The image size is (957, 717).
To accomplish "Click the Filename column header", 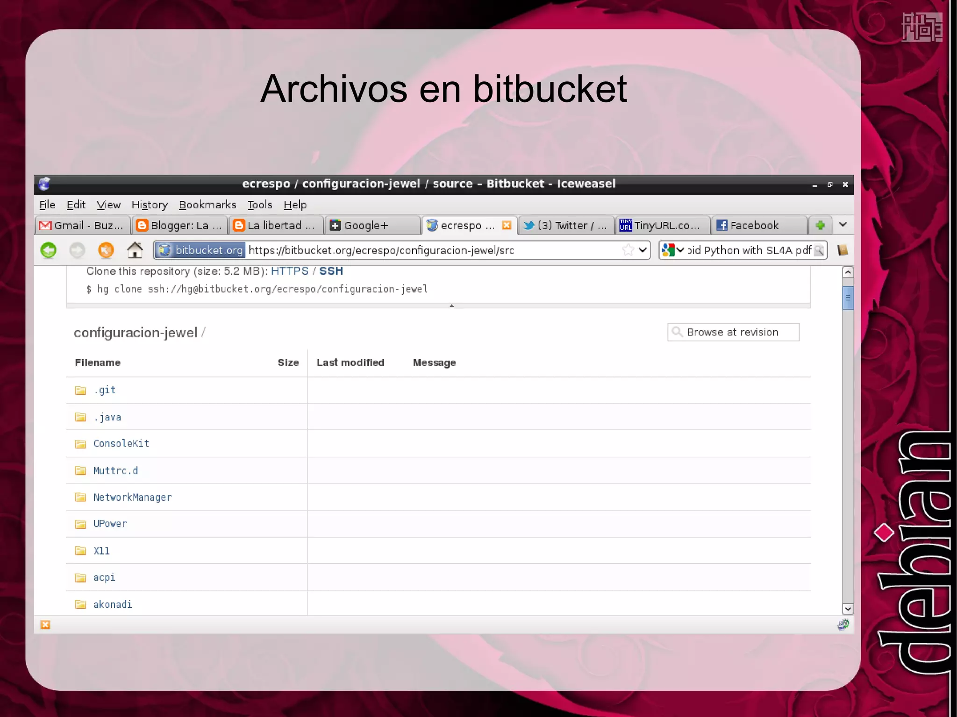I will click(98, 362).
